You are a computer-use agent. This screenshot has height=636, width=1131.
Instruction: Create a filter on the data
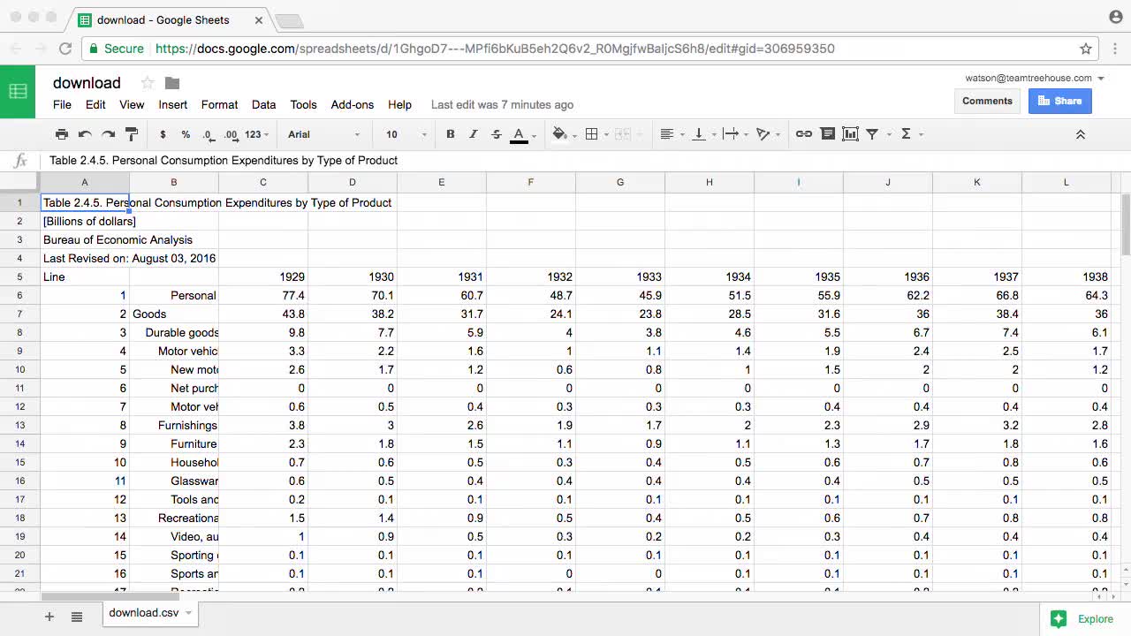871,133
